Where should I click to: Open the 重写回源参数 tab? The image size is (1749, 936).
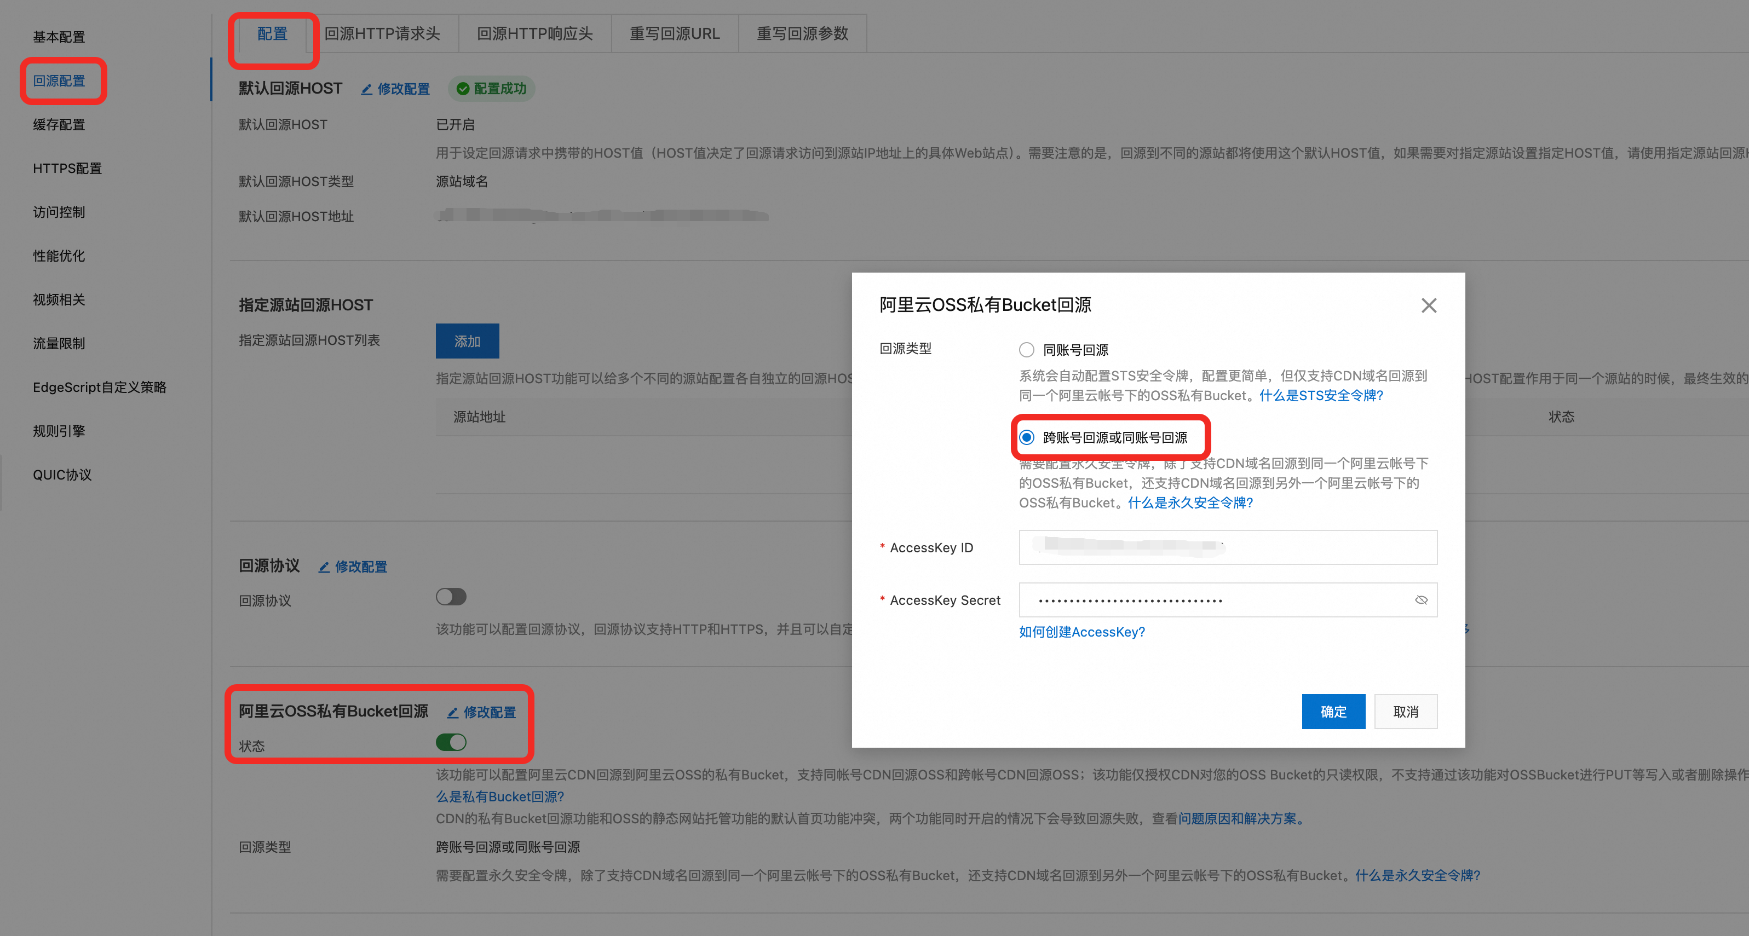tap(802, 33)
